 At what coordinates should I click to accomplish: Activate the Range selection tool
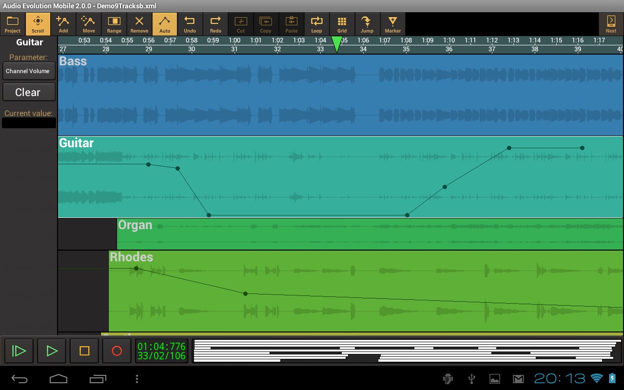tap(114, 23)
